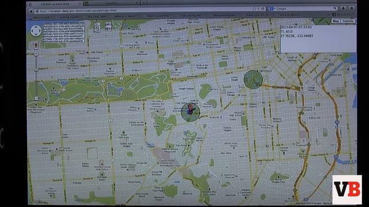Pan the map left with arrow control
The height and width of the screenshot is (207, 369).
point(32,31)
